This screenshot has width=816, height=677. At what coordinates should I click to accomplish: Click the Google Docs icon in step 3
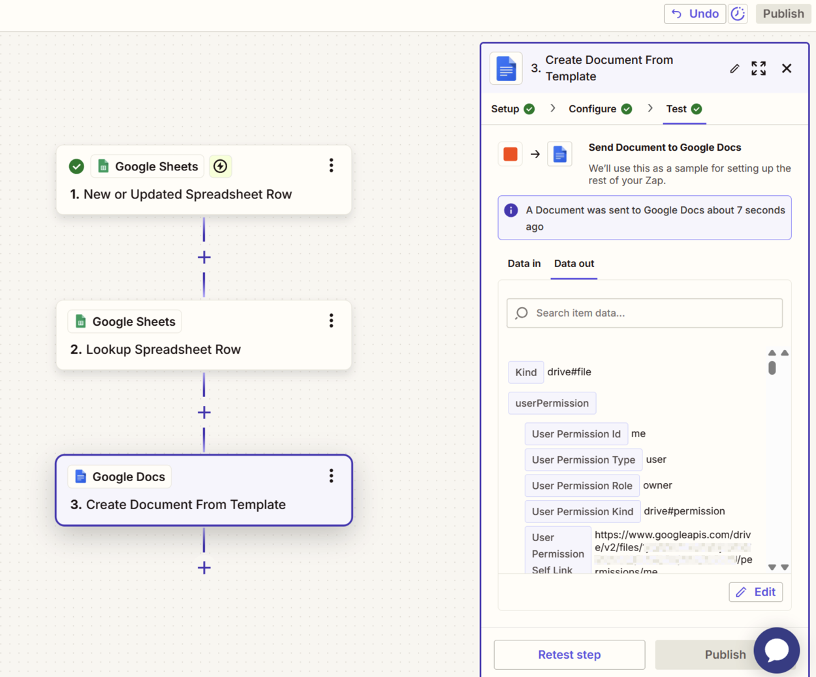[x=80, y=477]
